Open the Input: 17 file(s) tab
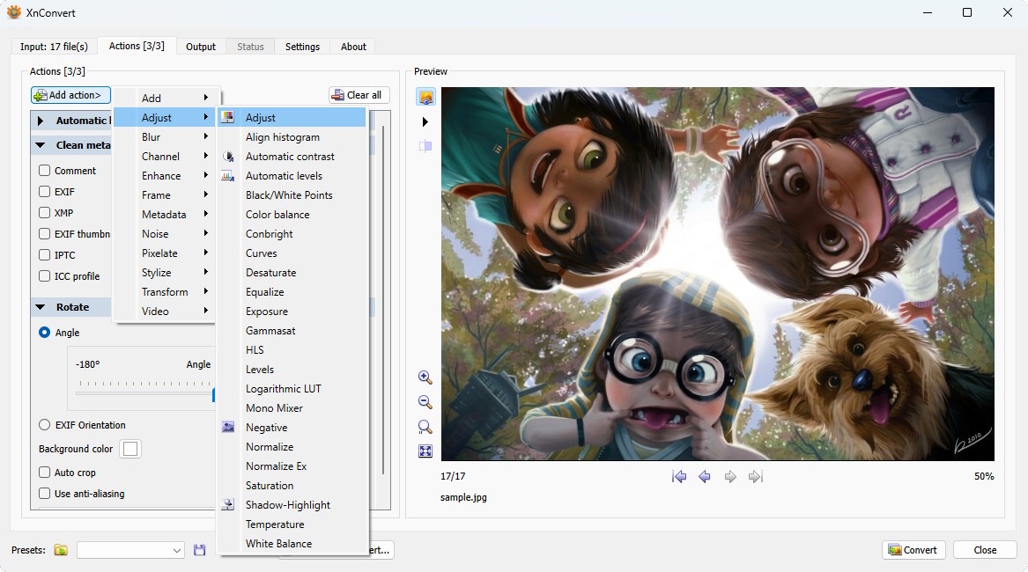The width and height of the screenshot is (1028, 572). pos(54,47)
